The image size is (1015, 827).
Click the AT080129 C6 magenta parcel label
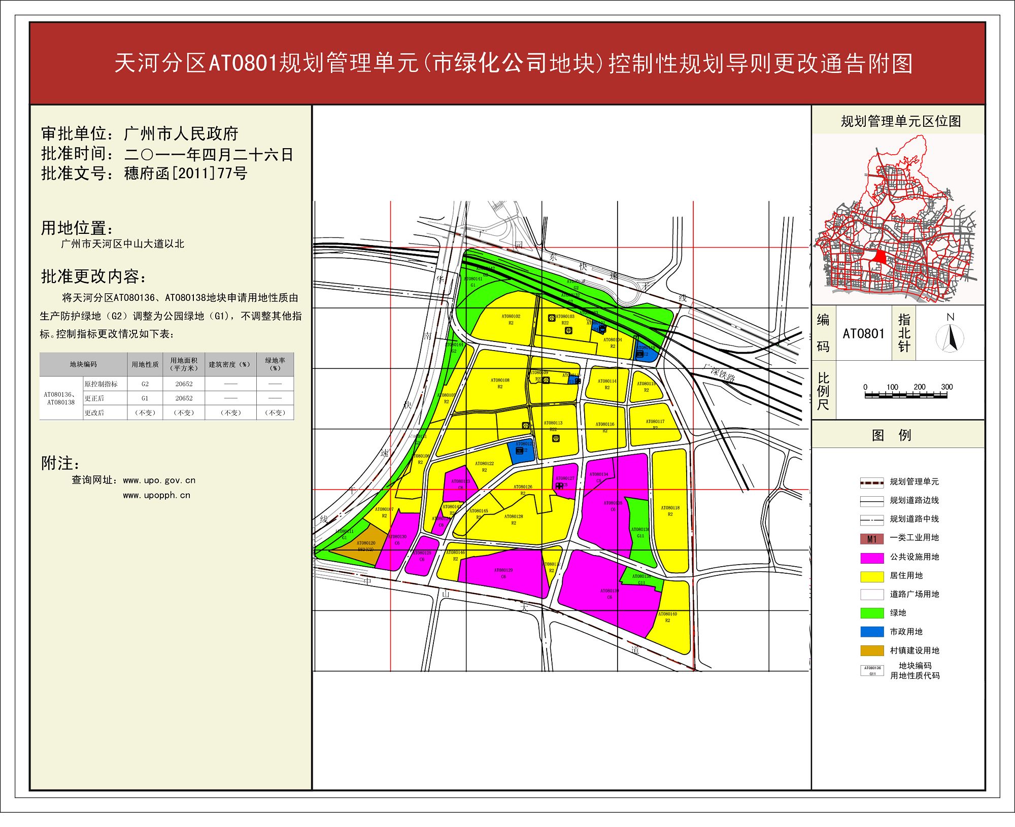point(503,573)
